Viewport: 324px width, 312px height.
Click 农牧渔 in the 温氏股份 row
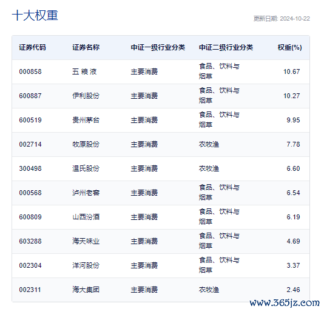click(209, 168)
